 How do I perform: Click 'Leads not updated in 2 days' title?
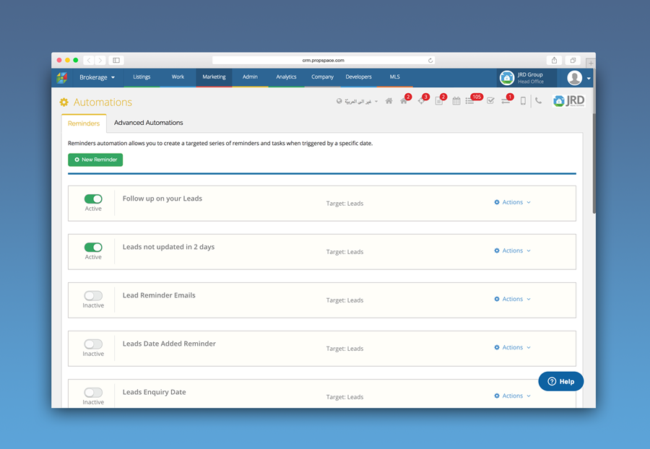tap(169, 247)
